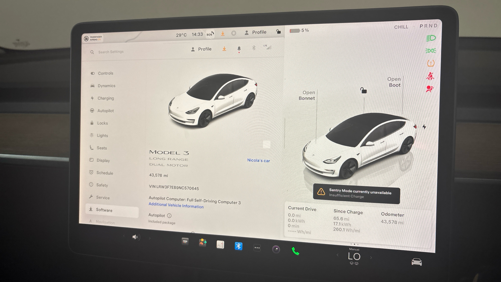This screenshot has height=282, width=501.
Task: Click the Autopilot info circle icon
Action: pyautogui.click(x=169, y=216)
